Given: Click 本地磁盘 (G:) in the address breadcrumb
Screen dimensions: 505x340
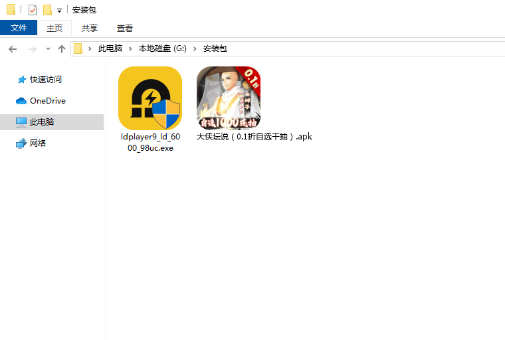Looking at the screenshot, I should click(162, 49).
